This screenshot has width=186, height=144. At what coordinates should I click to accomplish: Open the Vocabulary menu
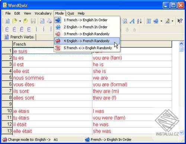(43, 13)
